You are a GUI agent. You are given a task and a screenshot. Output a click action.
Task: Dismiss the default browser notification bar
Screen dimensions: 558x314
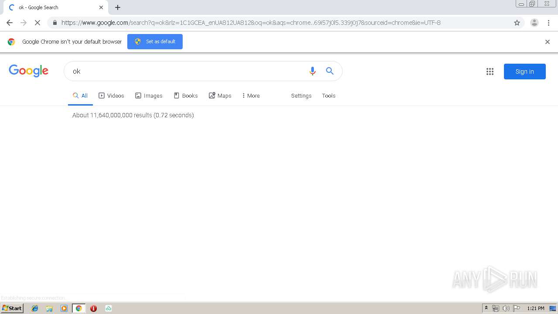[548, 42]
